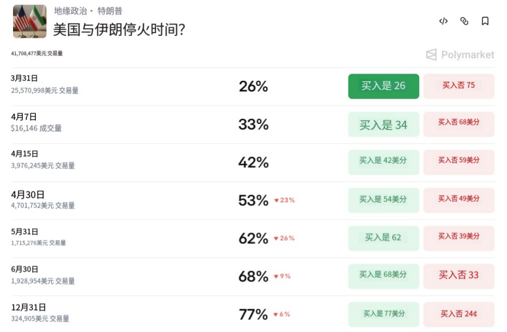Buy Yes at 62 for 5月31日
Image resolution: width=507 pixels, height=332 pixels.
(x=383, y=238)
